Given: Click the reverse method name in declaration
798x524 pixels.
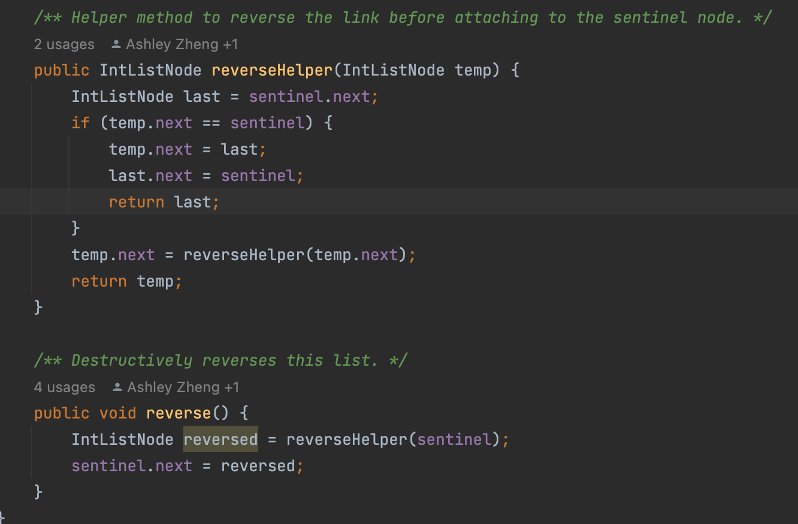Looking at the screenshot, I should click(x=178, y=413).
